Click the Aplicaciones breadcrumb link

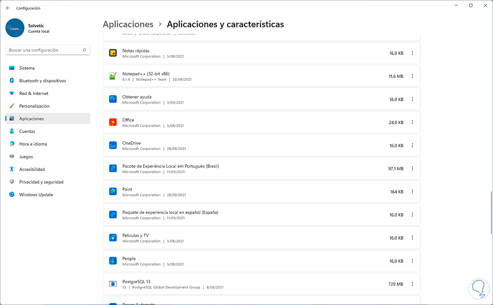coord(128,24)
